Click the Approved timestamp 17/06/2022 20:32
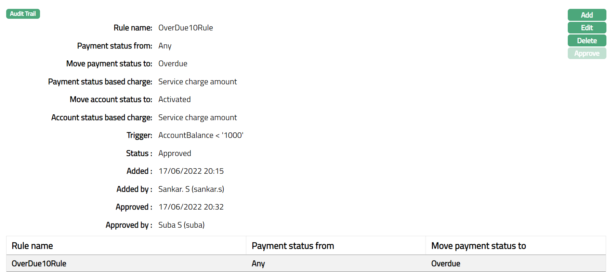The width and height of the screenshot is (616, 272). point(191,207)
